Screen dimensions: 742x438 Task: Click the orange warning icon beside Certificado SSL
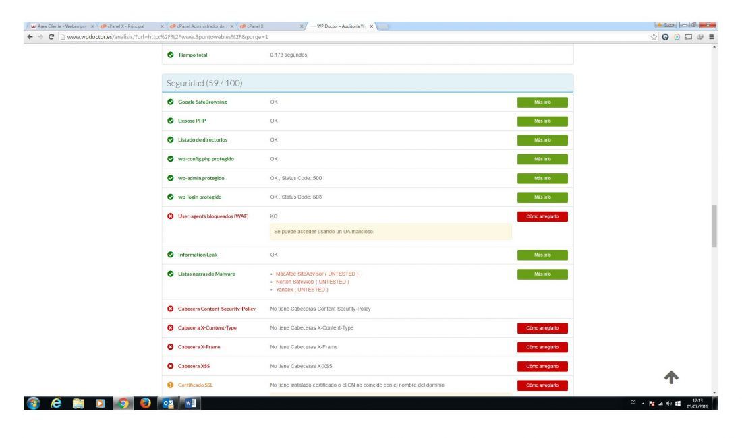(x=171, y=385)
